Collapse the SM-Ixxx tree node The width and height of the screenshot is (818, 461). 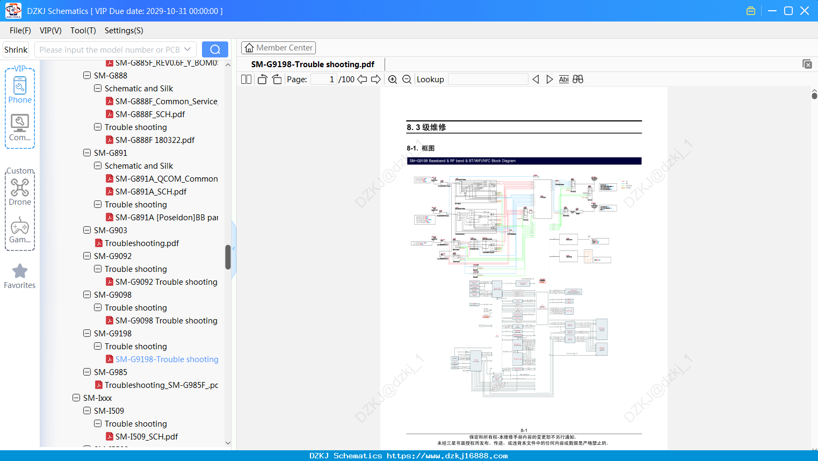(x=76, y=398)
